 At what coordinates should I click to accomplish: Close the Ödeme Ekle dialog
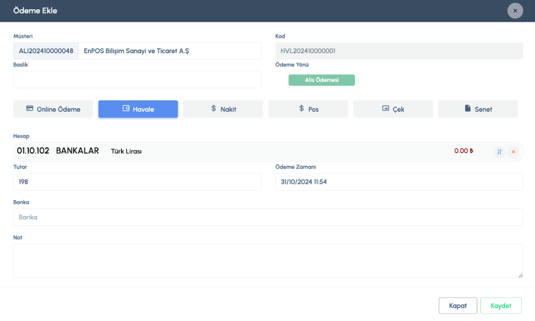point(515,11)
